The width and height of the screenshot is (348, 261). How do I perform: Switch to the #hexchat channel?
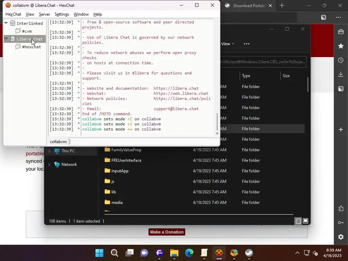(31, 47)
